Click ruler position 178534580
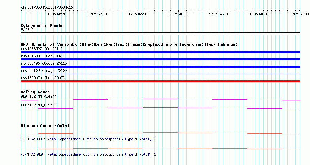 (97, 14)
